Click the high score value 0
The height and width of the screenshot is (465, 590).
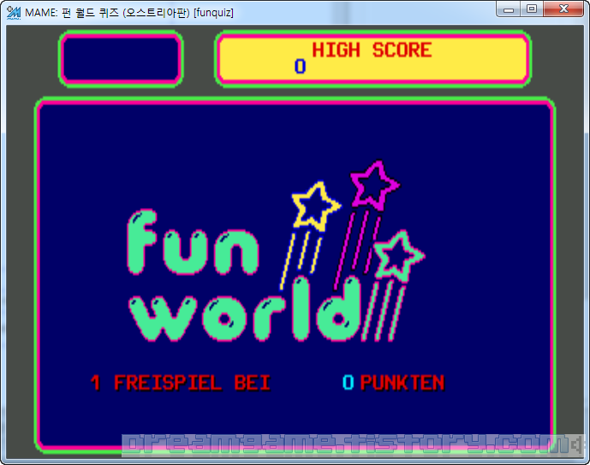300,66
